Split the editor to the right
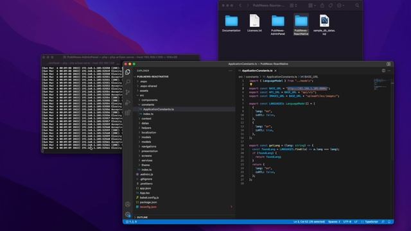Viewport: 411px width, 231px height. tap(383, 71)
